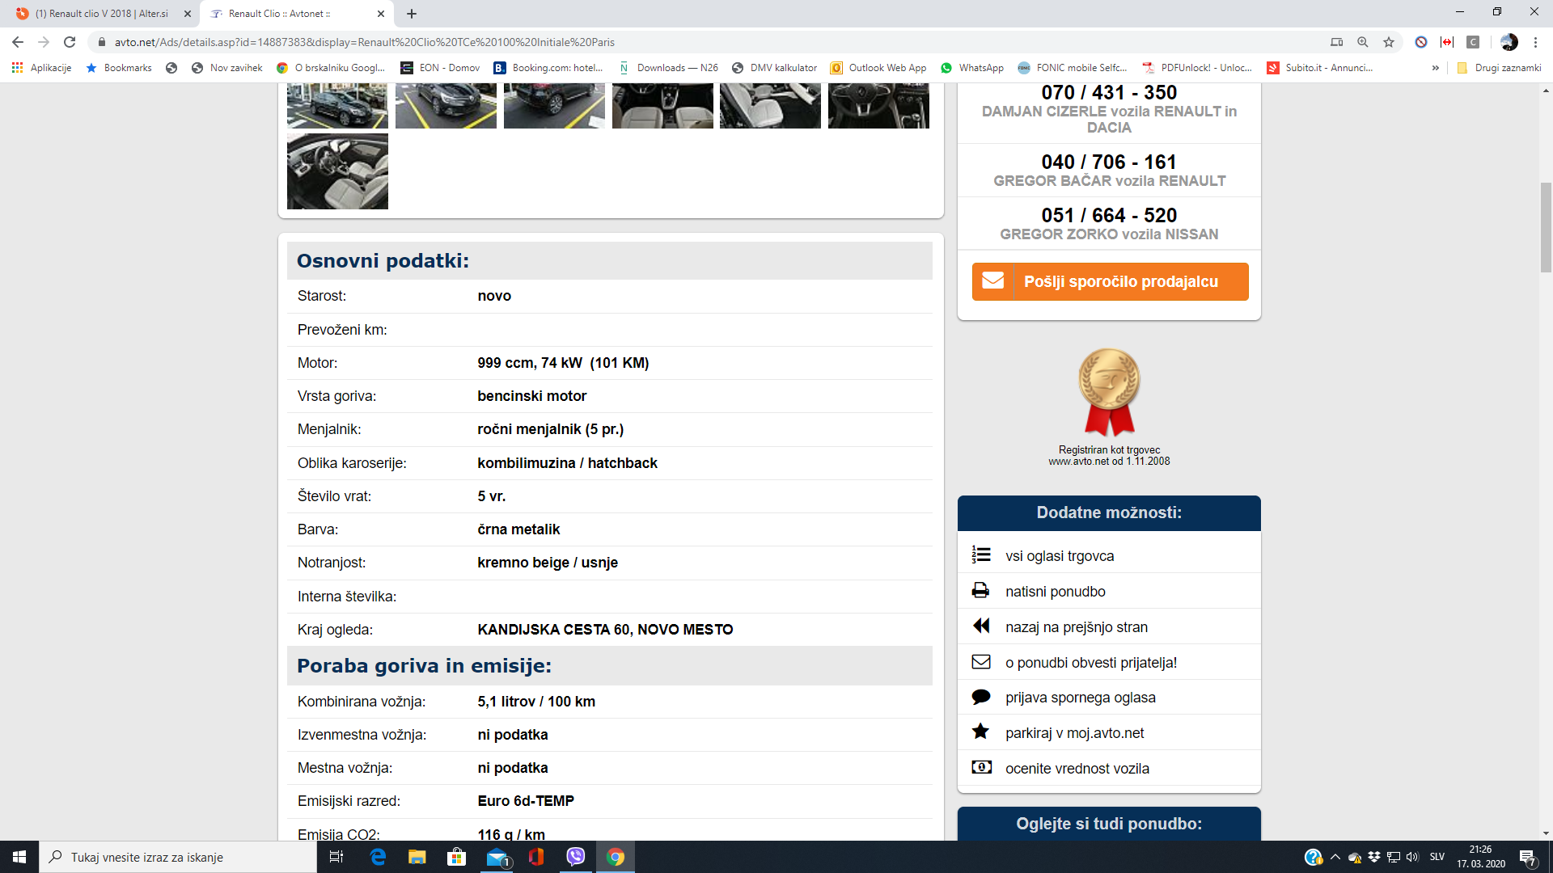This screenshot has width=1553, height=873.
Task: Open Microsoft Store from the taskbar
Action: point(456,857)
